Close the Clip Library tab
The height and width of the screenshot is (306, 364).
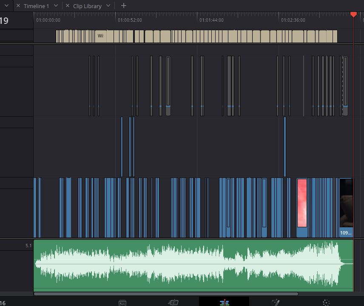(68, 6)
